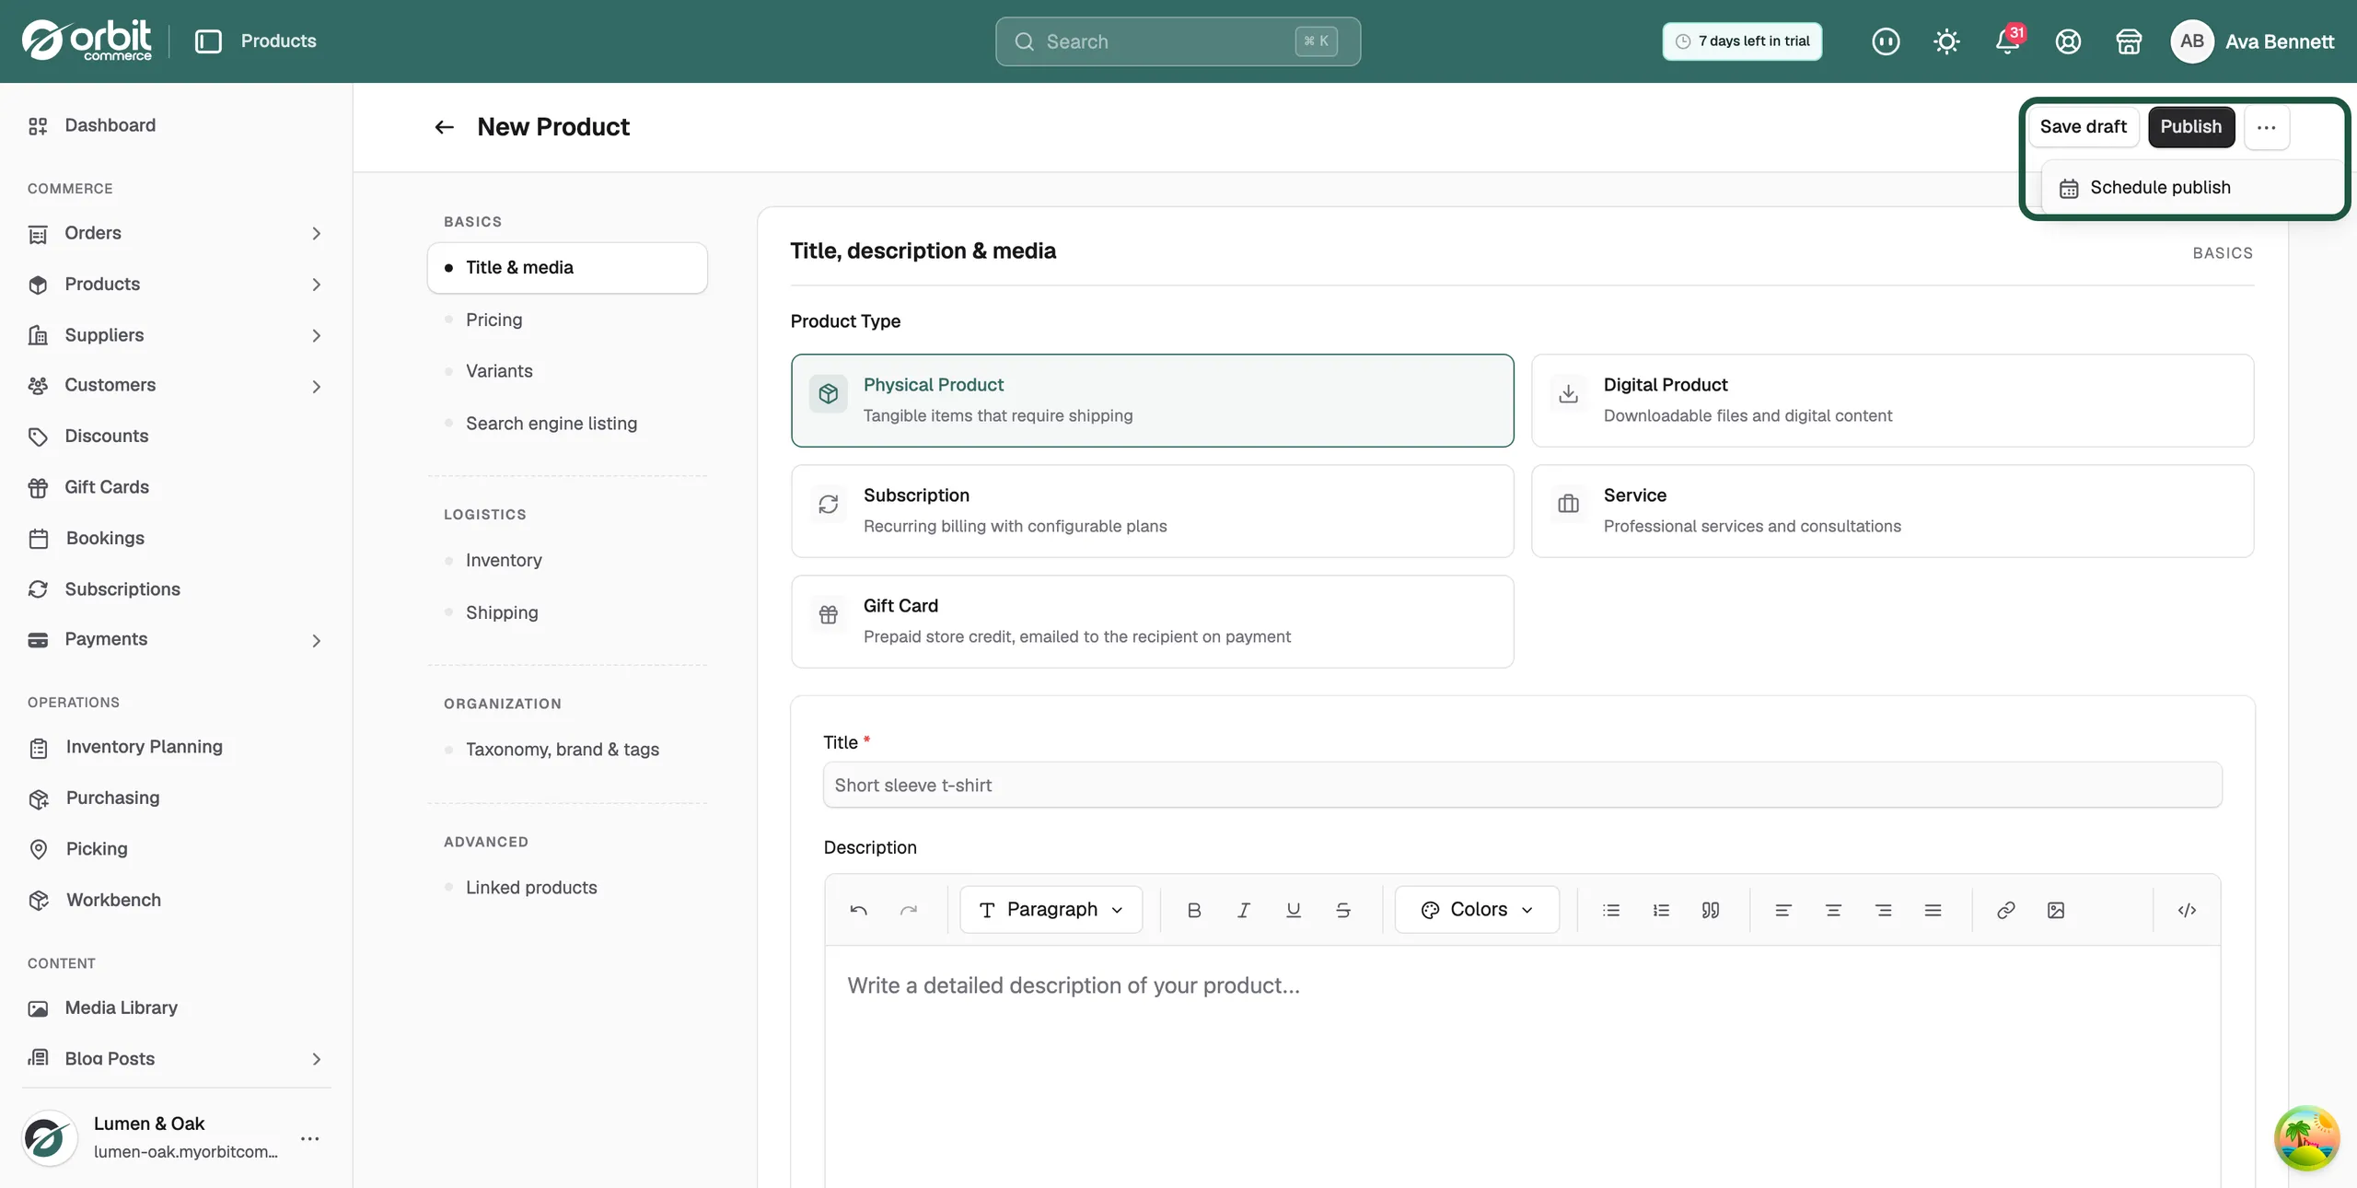Choose Subscription product type
Image resolution: width=2357 pixels, height=1188 pixels.
(x=1153, y=511)
